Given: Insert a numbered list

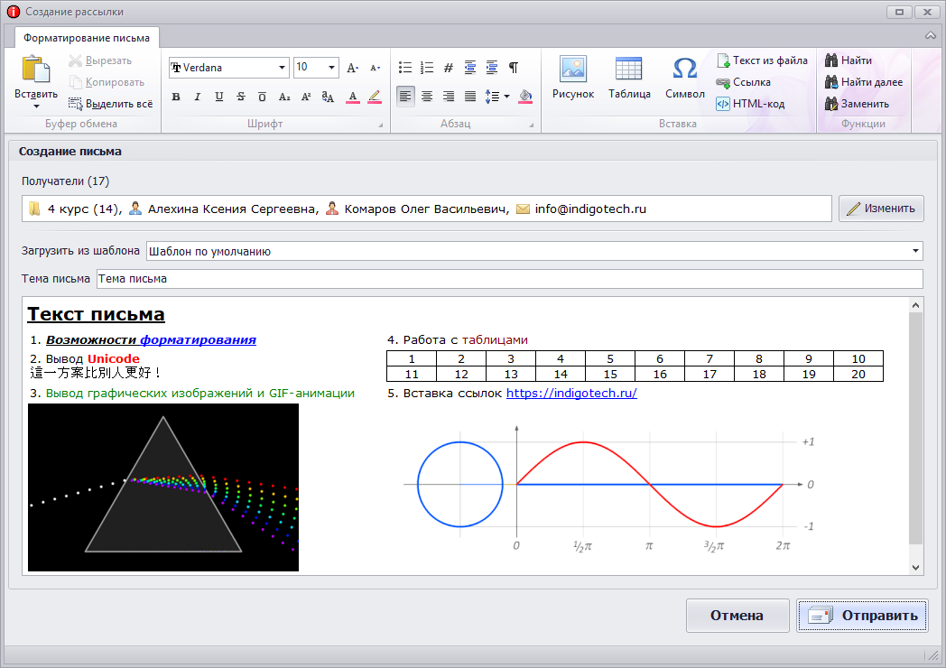Looking at the screenshot, I should coord(427,68).
